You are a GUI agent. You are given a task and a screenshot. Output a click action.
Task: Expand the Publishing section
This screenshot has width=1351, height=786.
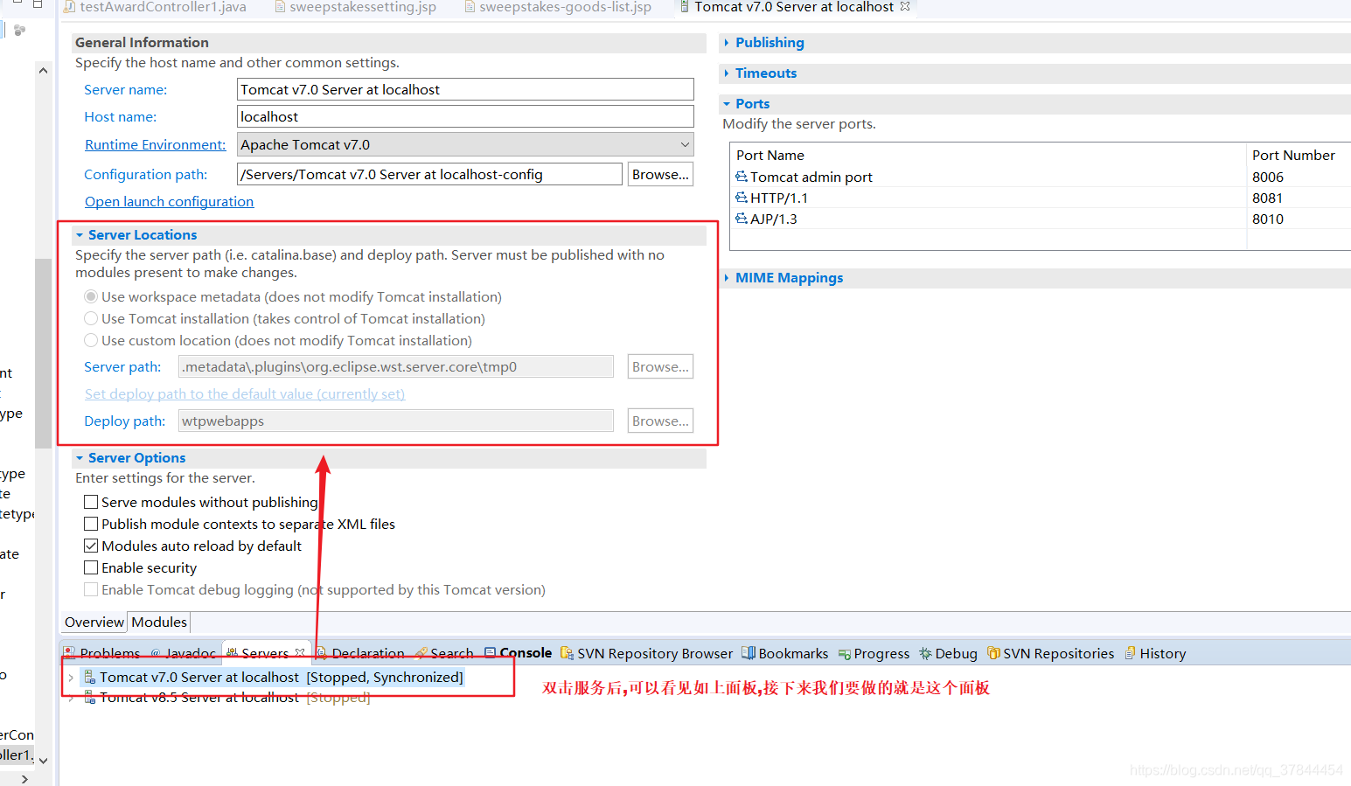(727, 42)
